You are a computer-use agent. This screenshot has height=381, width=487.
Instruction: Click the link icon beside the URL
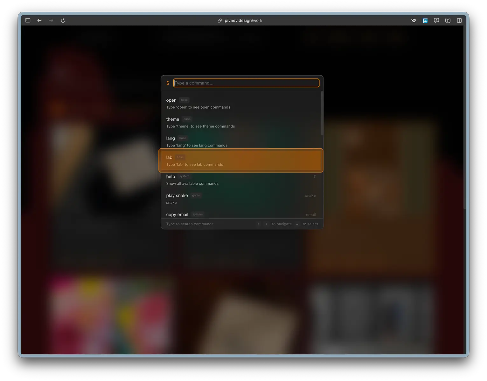pyautogui.click(x=220, y=20)
